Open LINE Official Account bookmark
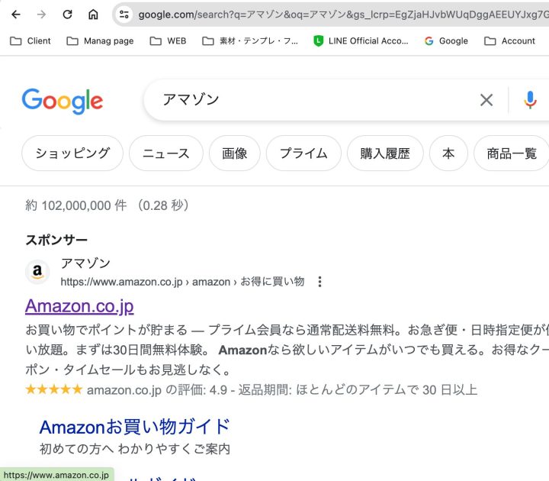The image size is (549, 481). (x=361, y=41)
